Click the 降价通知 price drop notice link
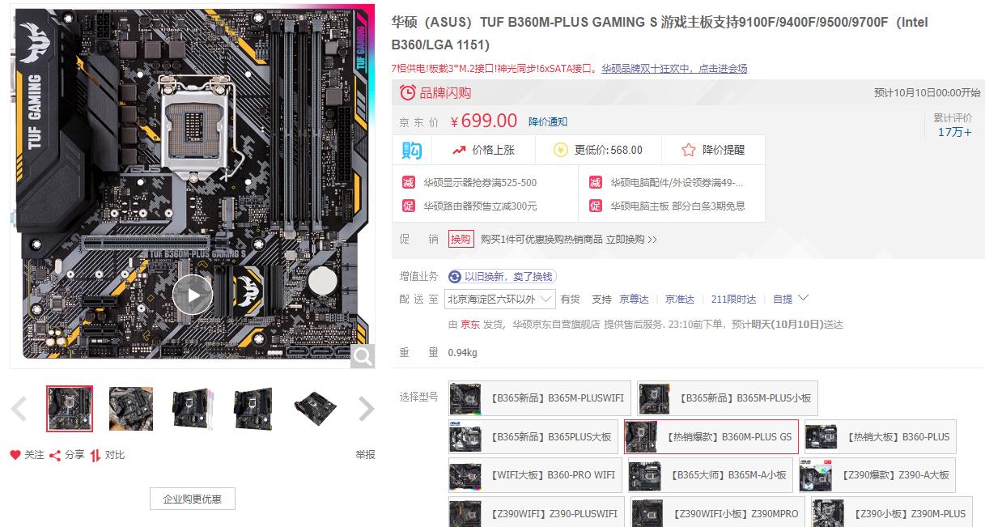Image resolution: width=985 pixels, height=527 pixels. click(x=548, y=121)
